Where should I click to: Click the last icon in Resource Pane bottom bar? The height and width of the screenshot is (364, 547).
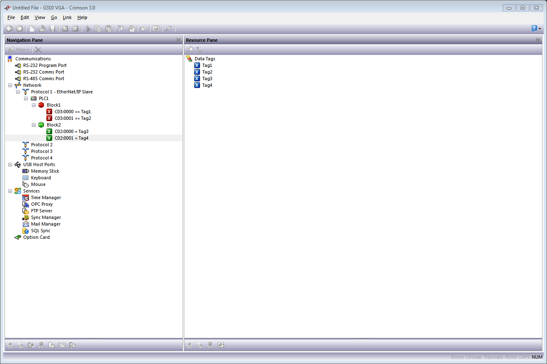(x=221, y=345)
